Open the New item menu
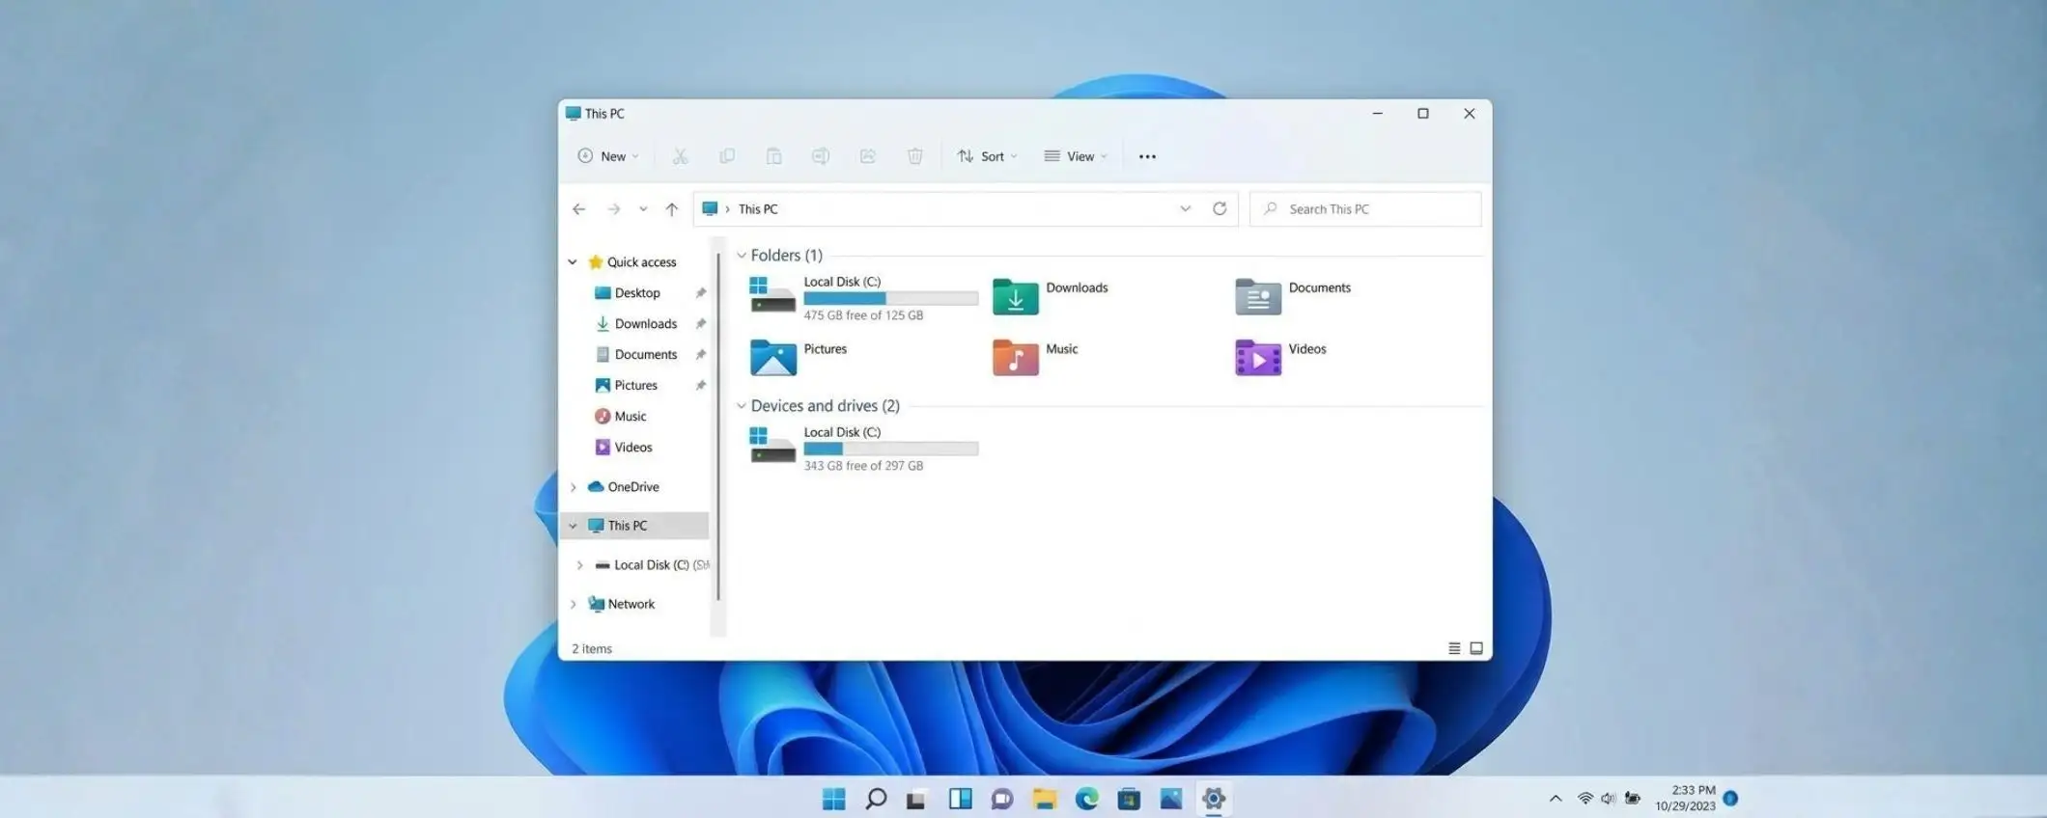 click(x=608, y=156)
